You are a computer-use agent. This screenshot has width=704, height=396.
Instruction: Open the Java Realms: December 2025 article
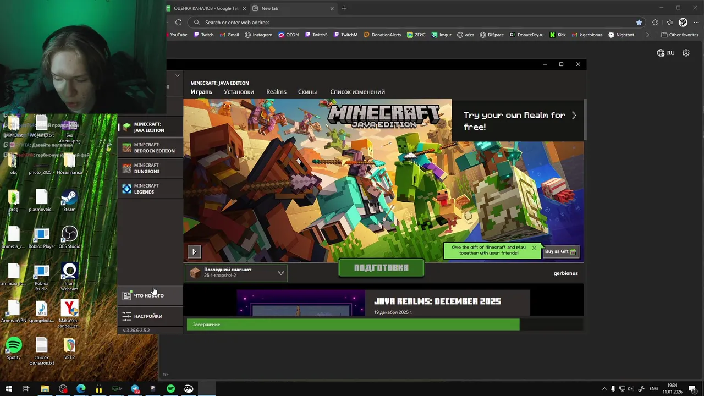437,301
